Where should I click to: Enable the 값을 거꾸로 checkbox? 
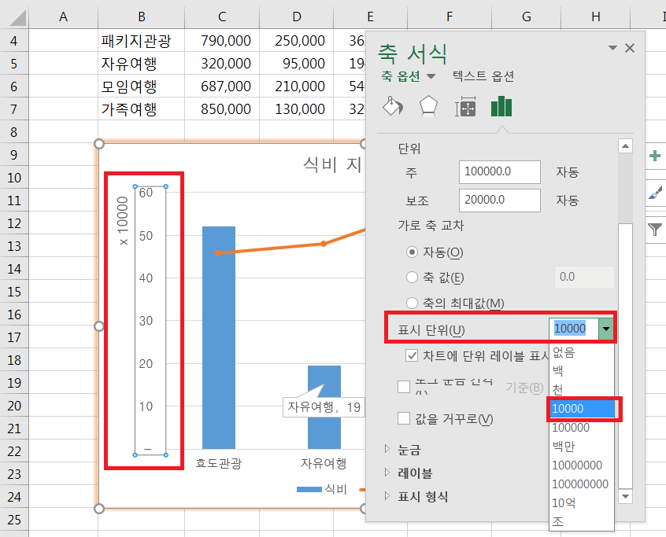point(404,418)
